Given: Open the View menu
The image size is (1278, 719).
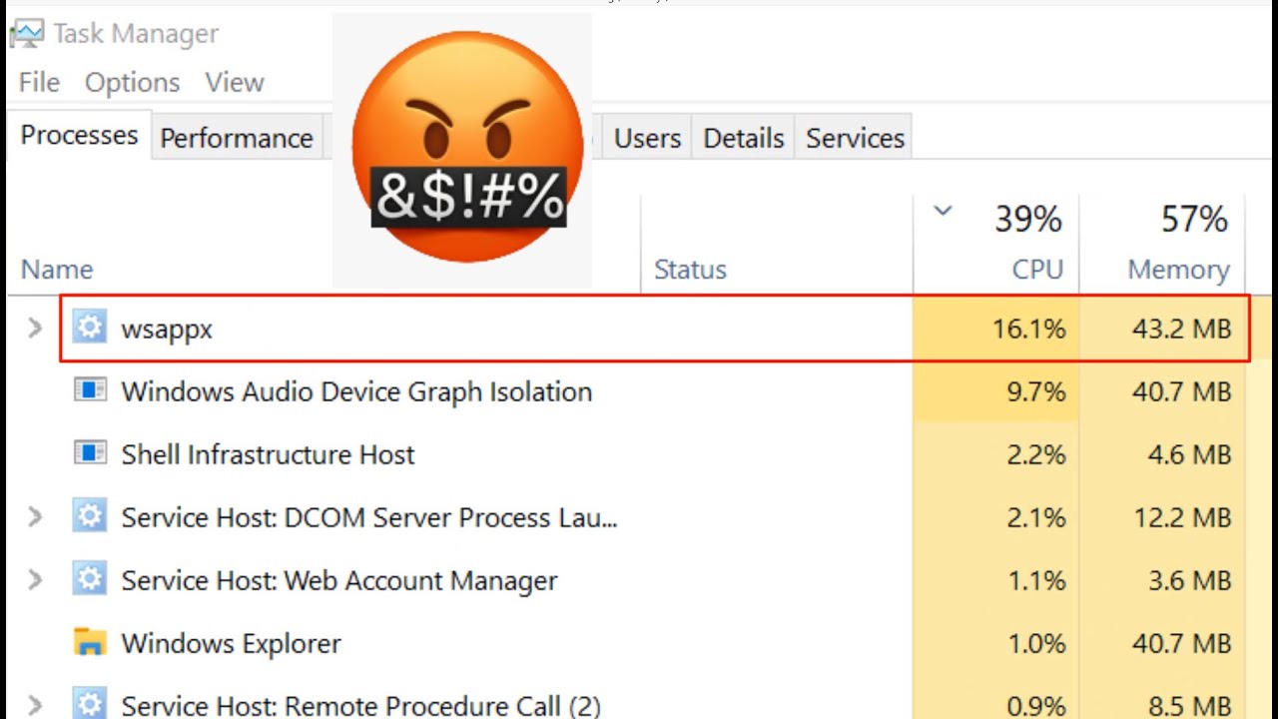Looking at the screenshot, I should [235, 82].
